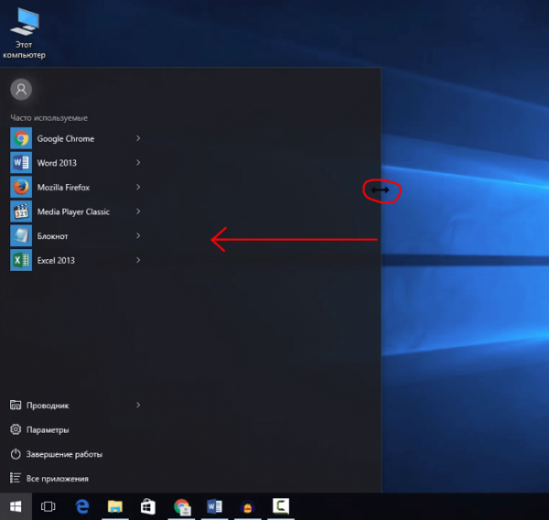Select the Этот компьютер desktop icon
The height and width of the screenshot is (520, 549).
click(x=24, y=34)
